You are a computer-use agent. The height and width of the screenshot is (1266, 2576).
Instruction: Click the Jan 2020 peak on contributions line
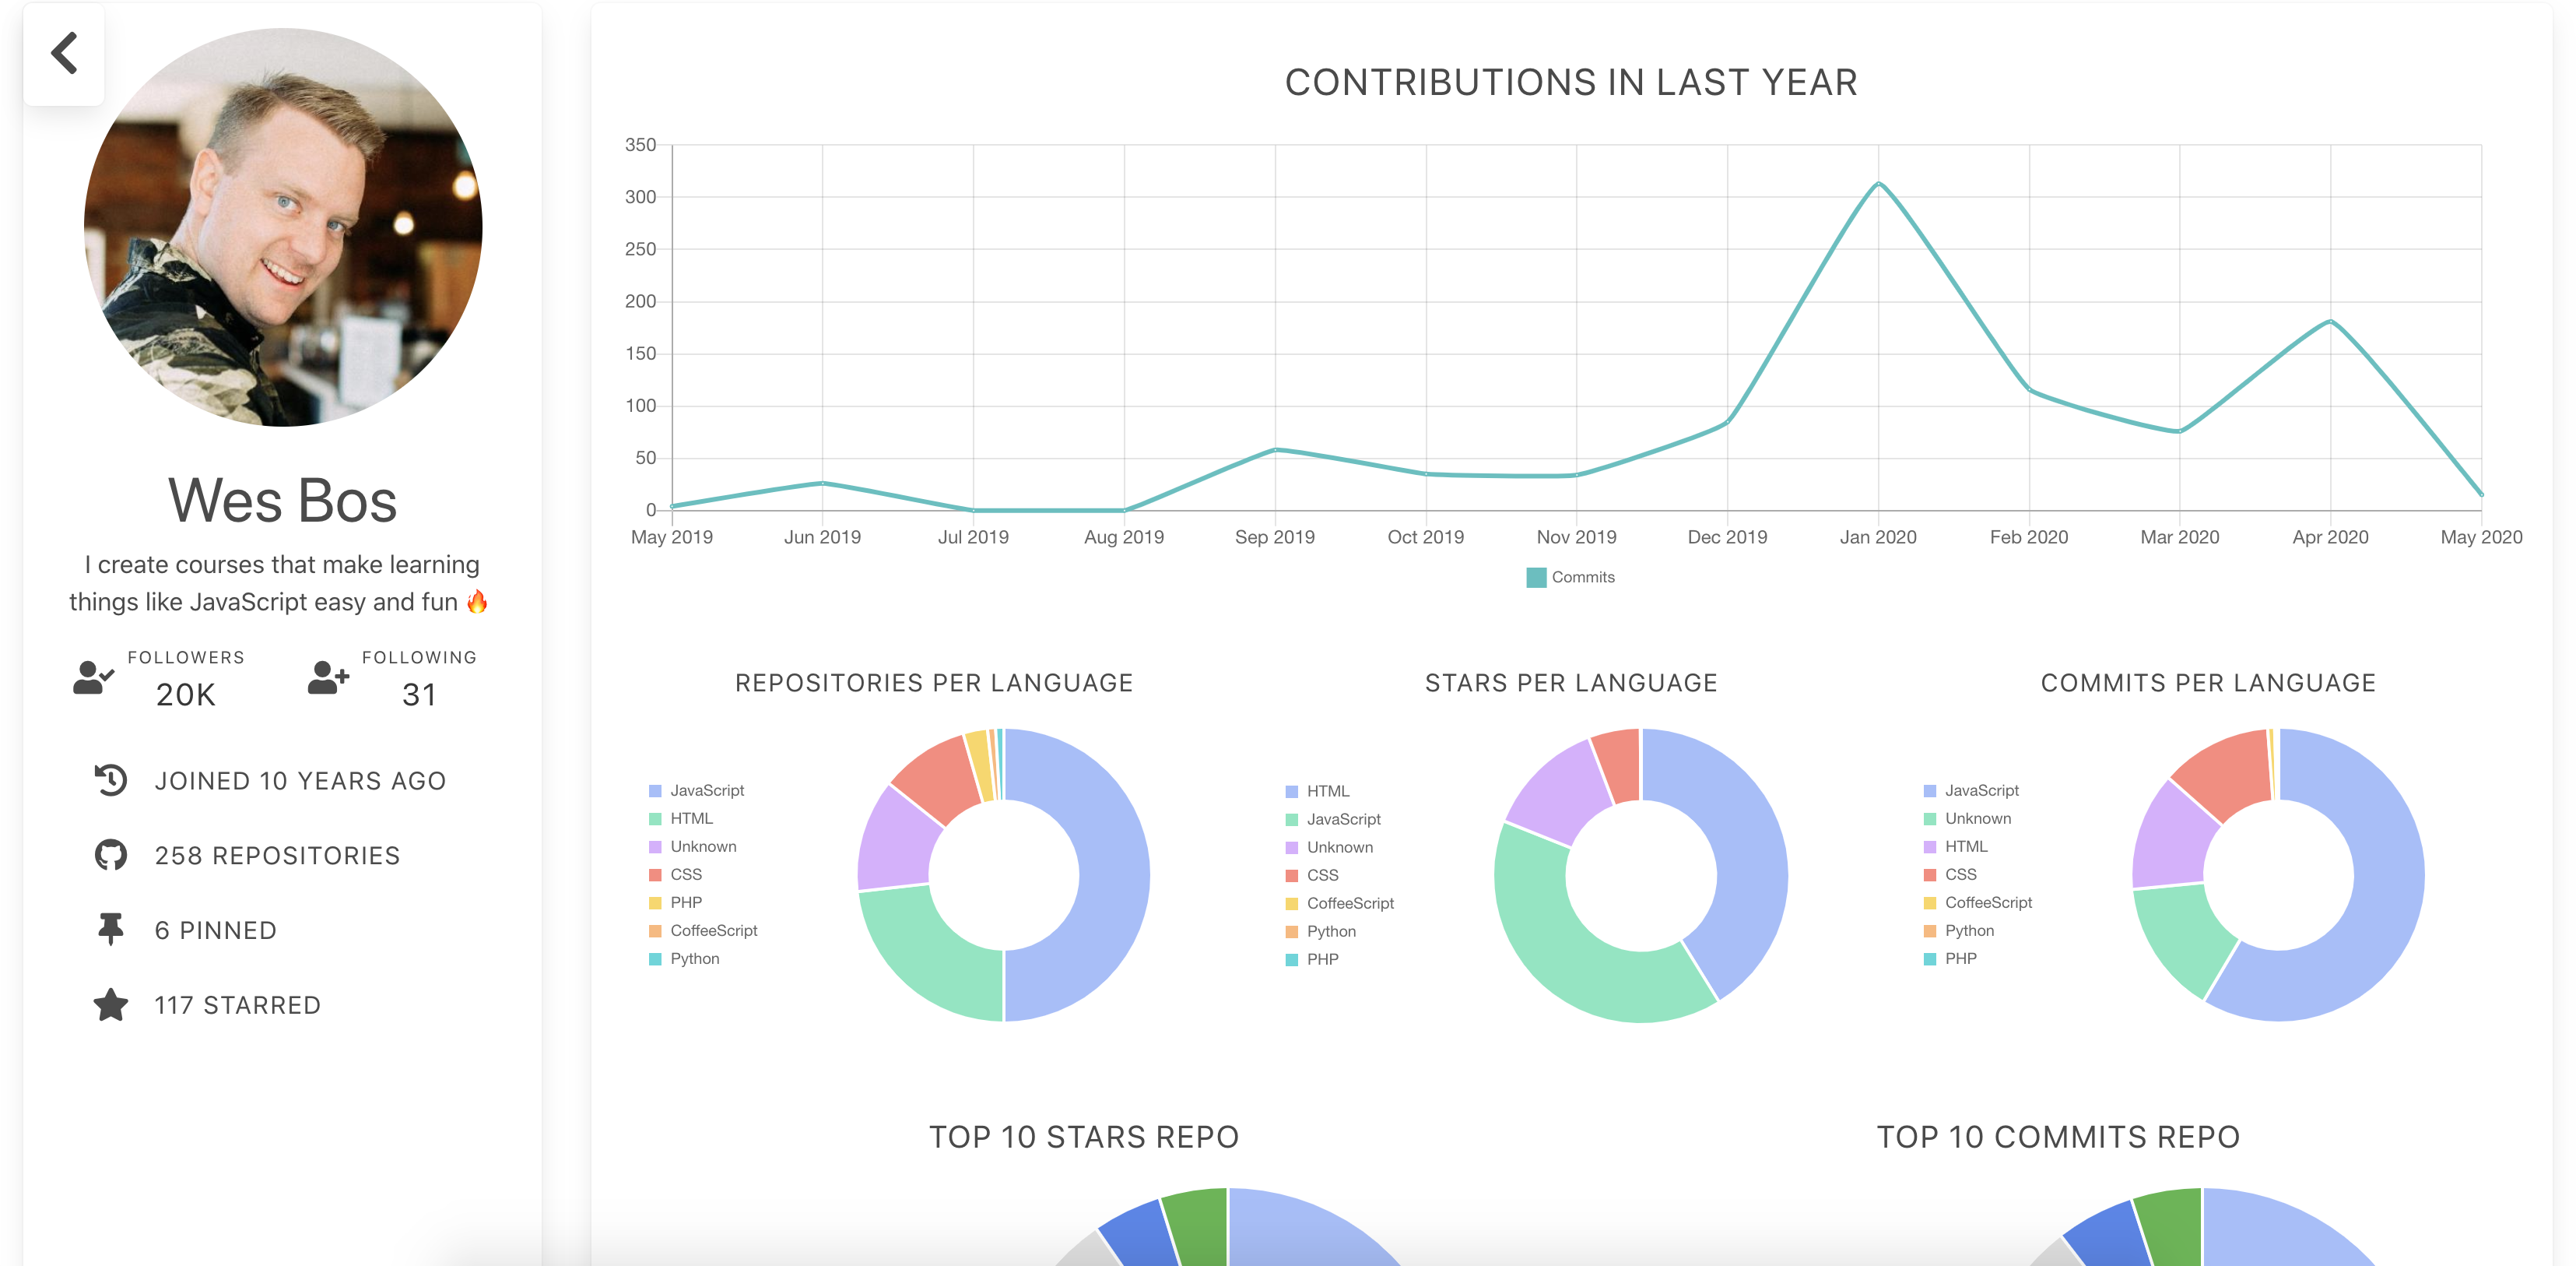click(x=1878, y=185)
